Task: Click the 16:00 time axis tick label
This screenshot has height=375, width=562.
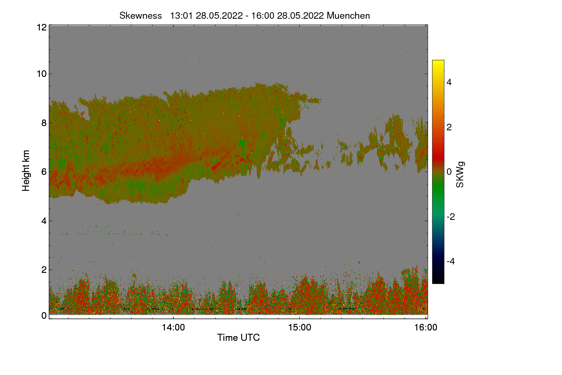Action: click(426, 328)
